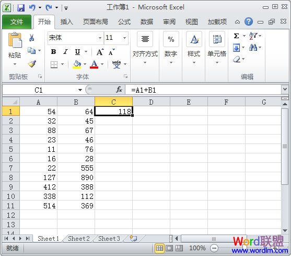Click the Clear eraser icon
This screenshot has height=256, width=291.
(x=237, y=59)
